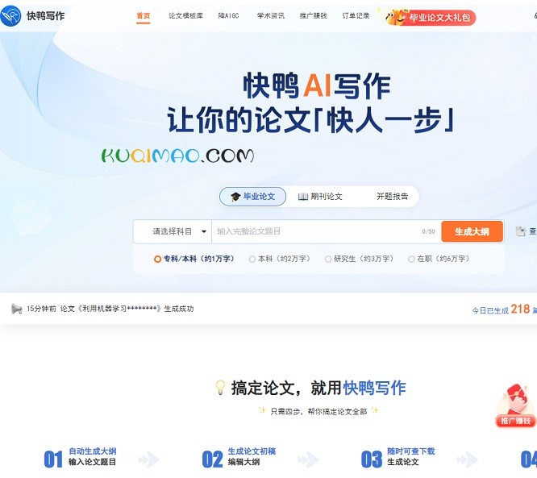Screen dimensions: 537x478
Task: View 订单记录 page
Action: coord(356,16)
